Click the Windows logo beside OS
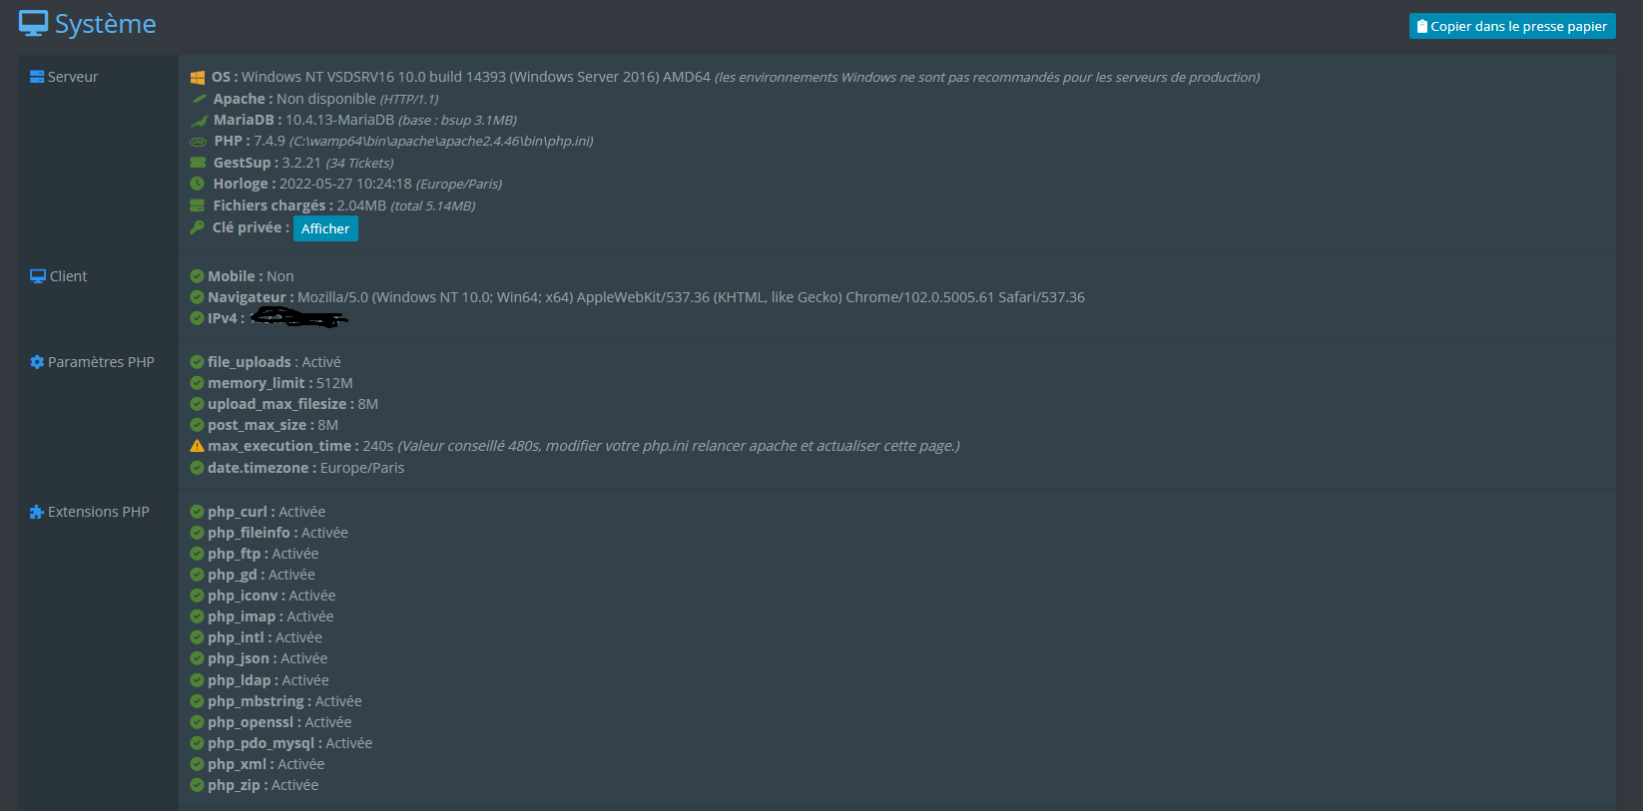The image size is (1643, 811). click(x=198, y=78)
